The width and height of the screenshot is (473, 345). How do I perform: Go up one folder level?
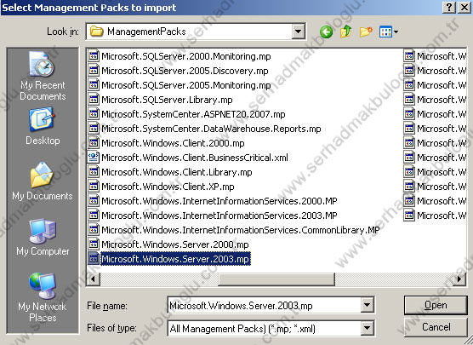pyautogui.click(x=345, y=32)
